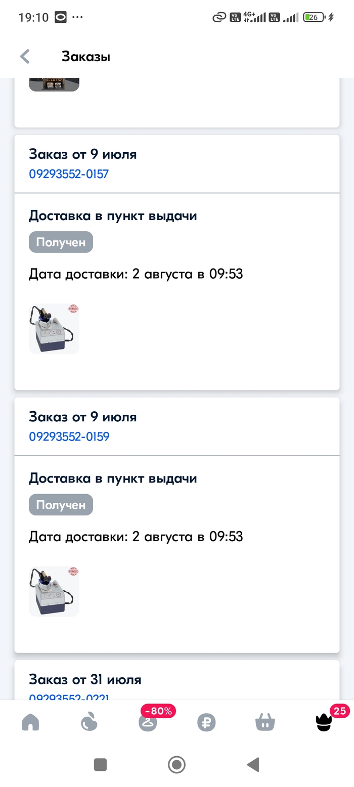Tap steam iron thumbnail in order 0159
Viewport: 354px width, 787px height.
[54, 591]
